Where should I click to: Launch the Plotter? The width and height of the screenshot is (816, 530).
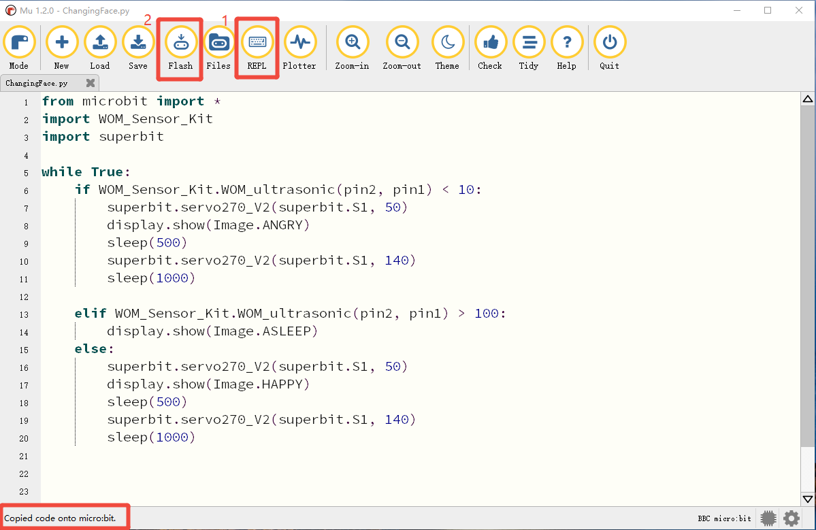point(299,48)
